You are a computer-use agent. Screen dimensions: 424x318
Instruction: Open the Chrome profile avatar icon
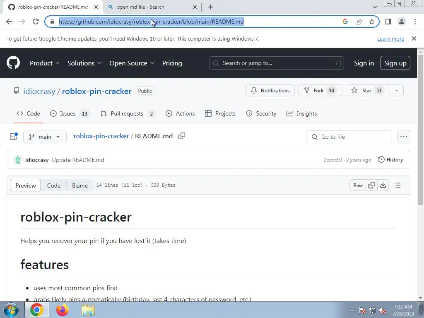pos(402,22)
